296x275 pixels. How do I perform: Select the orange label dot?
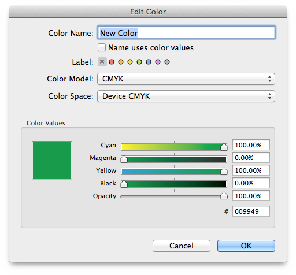(121, 62)
